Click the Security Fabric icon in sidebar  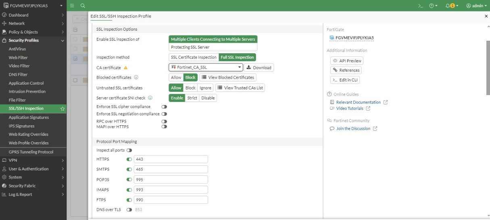pos(4,186)
